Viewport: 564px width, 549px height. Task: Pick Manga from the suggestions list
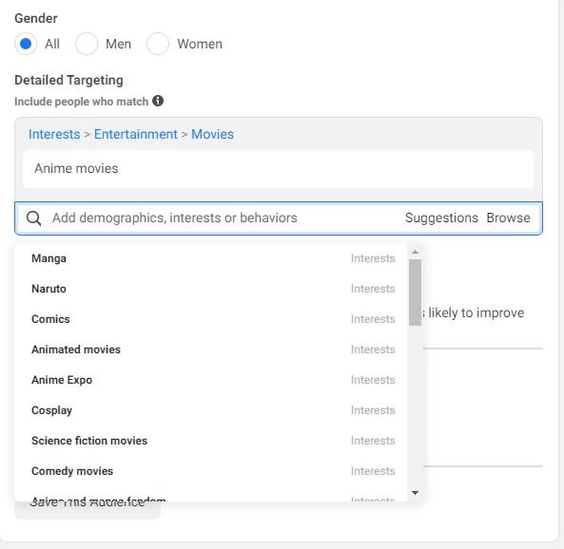211,258
